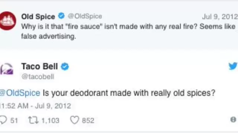Open the Twitter bird icon
Screen dimensions: 238x133
coord(233,66)
